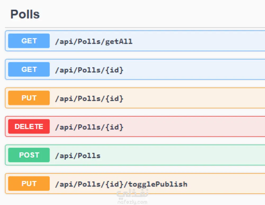This screenshot has width=265, height=205.
Task: Open the /api/Polls/getAll path text
Action: point(94,42)
